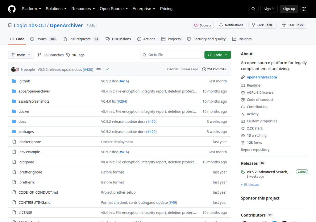This screenshot has width=316, height=222.
Task: Click the green checkmark commit status
Action: 107,69
